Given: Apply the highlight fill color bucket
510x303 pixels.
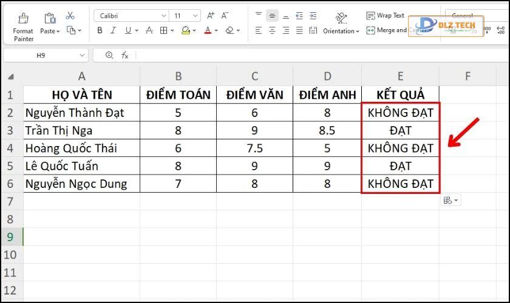Looking at the screenshot, I should (186, 30).
